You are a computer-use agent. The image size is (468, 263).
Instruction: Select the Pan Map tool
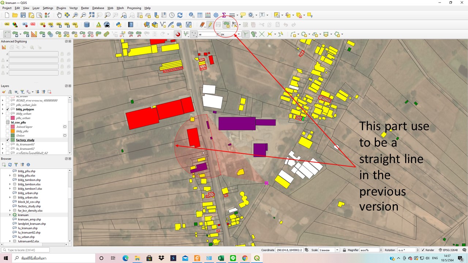[59, 15]
